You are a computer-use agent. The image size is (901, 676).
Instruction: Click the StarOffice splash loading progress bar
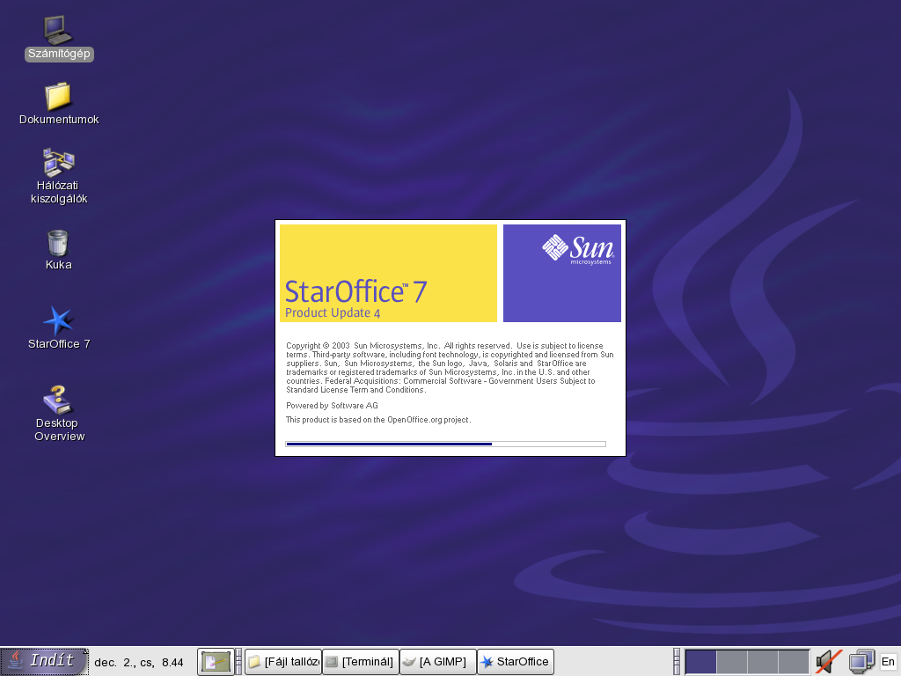pyautogui.click(x=445, y=444)
